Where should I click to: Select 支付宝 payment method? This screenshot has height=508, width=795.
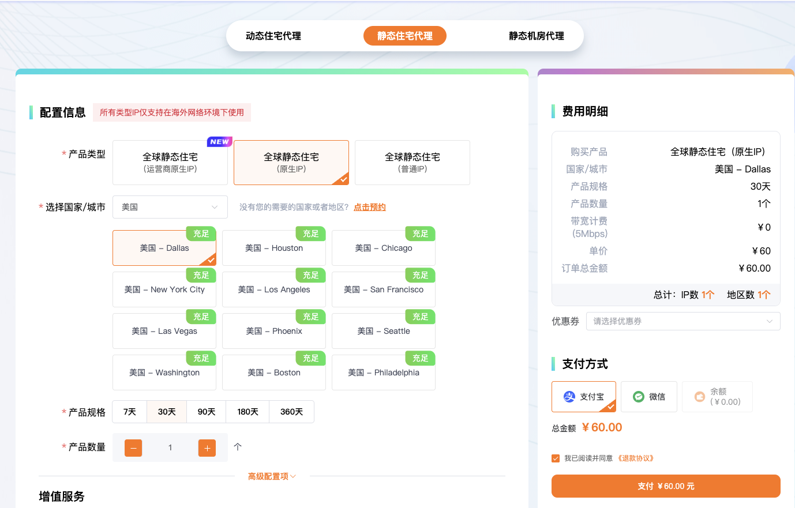(x=584, y=397)
